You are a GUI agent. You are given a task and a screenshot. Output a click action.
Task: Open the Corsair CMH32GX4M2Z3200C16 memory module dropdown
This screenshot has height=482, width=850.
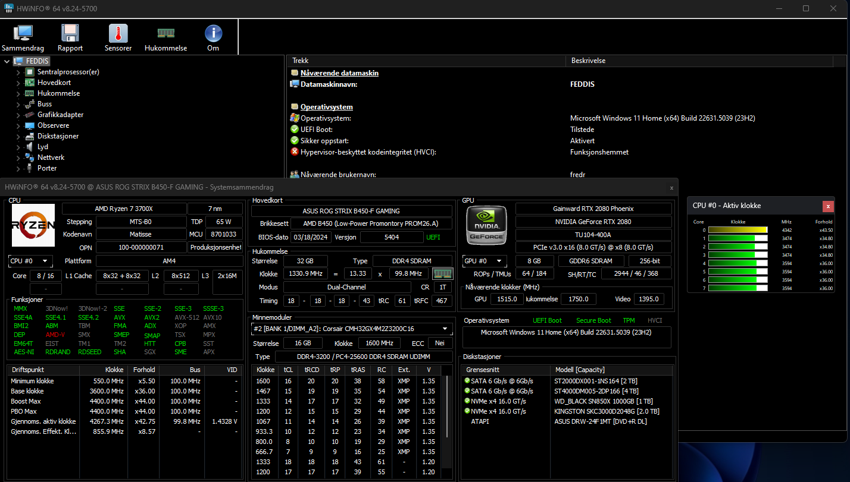(x=352, y=329)
